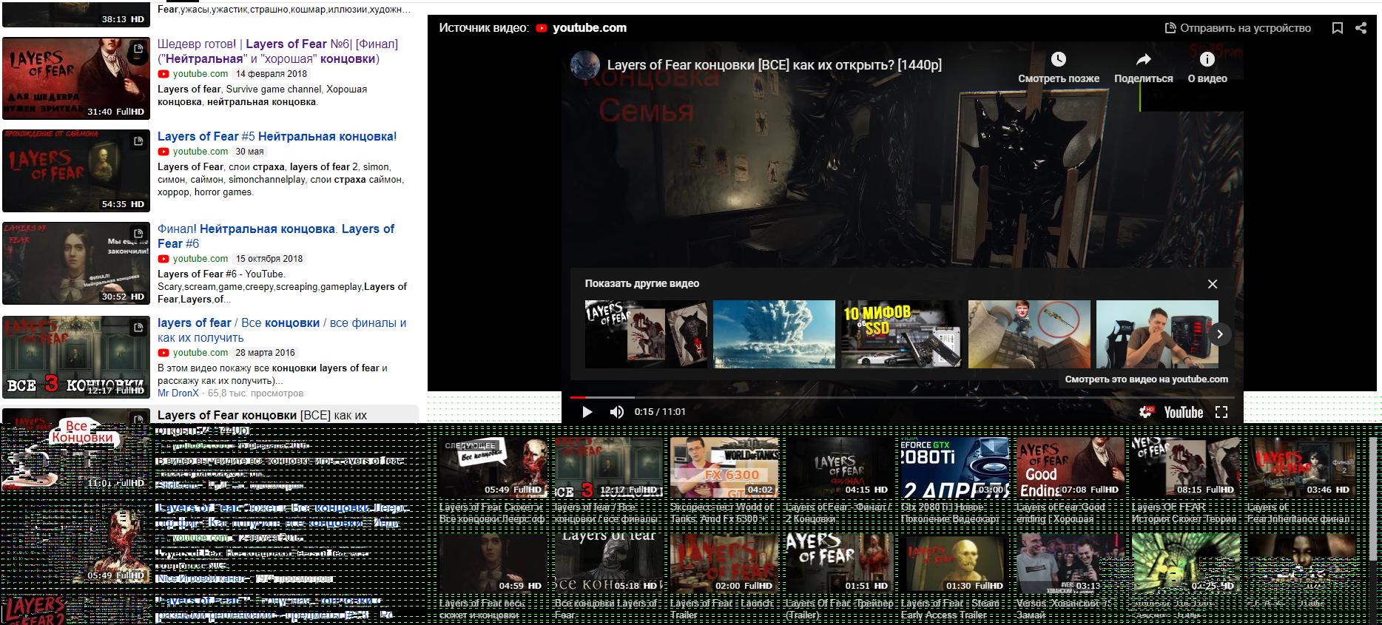1382x625 pixels.
Task: Click Отправить на устройство
Action: 1238,28
